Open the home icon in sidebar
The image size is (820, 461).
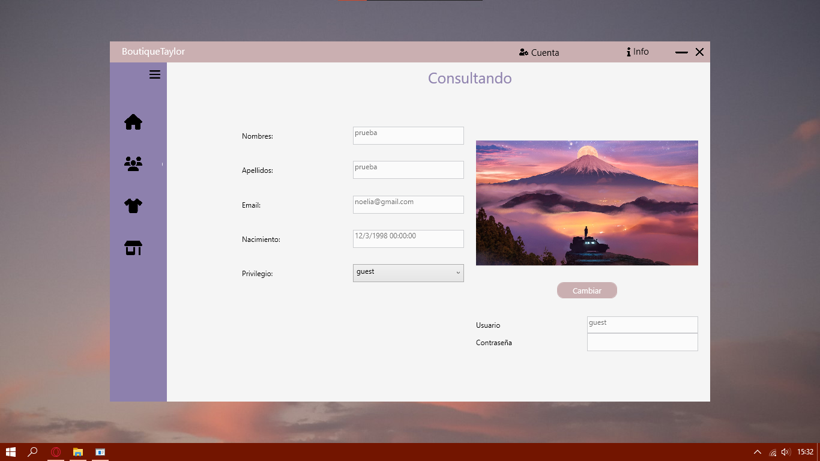click(133, 121)
